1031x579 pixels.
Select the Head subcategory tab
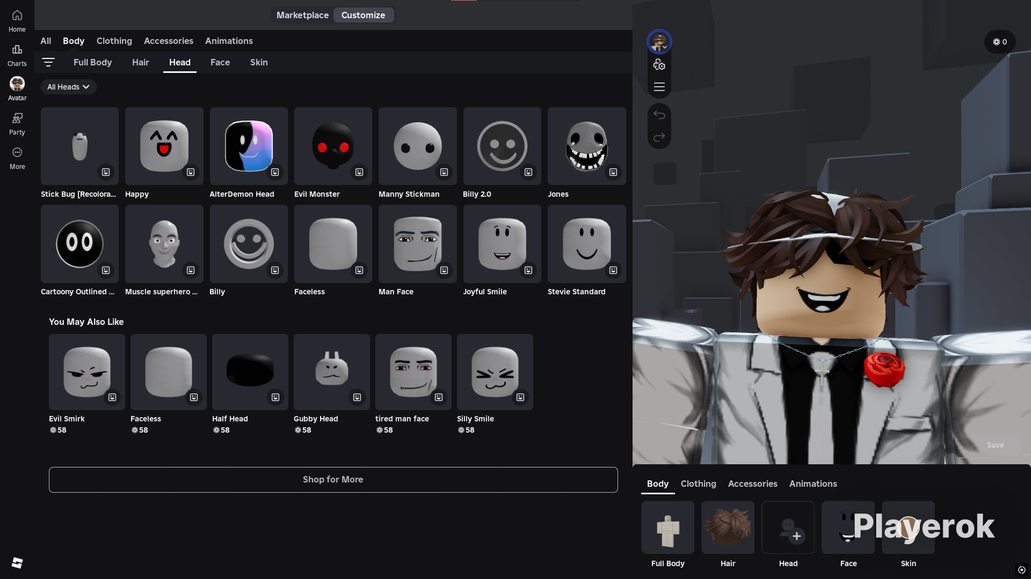[x=180, y=63]
